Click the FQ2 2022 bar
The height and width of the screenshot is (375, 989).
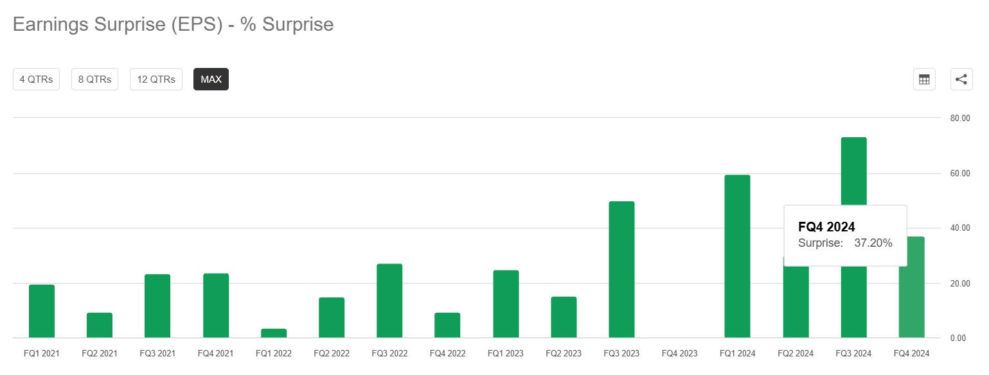(x=332, y=317)
